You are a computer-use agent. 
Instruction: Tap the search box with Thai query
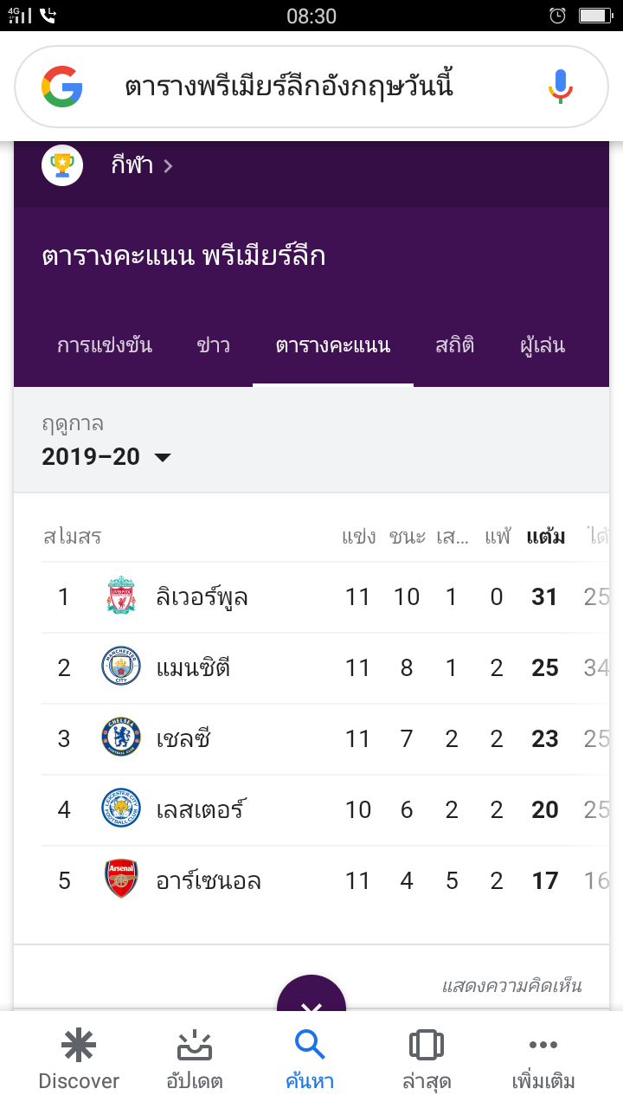289,87
